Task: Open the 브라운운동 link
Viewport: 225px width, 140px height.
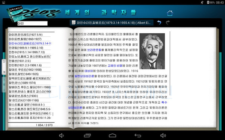Action: pos(94,50)
